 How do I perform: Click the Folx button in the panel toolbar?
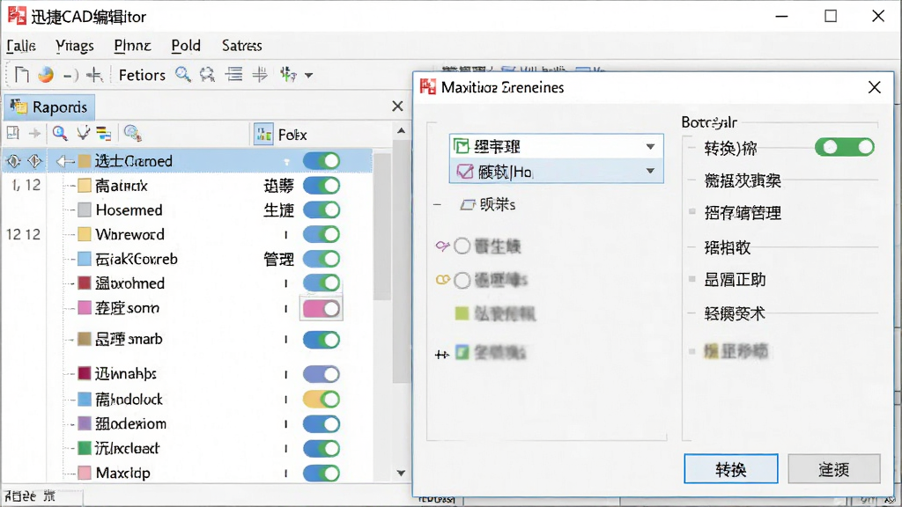(x=281, y=135)
